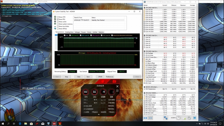Image resolution: width=224 pixels, height=126 pixels.
Task: Click the blue graph scale slider handle
Action: (56, 35)
